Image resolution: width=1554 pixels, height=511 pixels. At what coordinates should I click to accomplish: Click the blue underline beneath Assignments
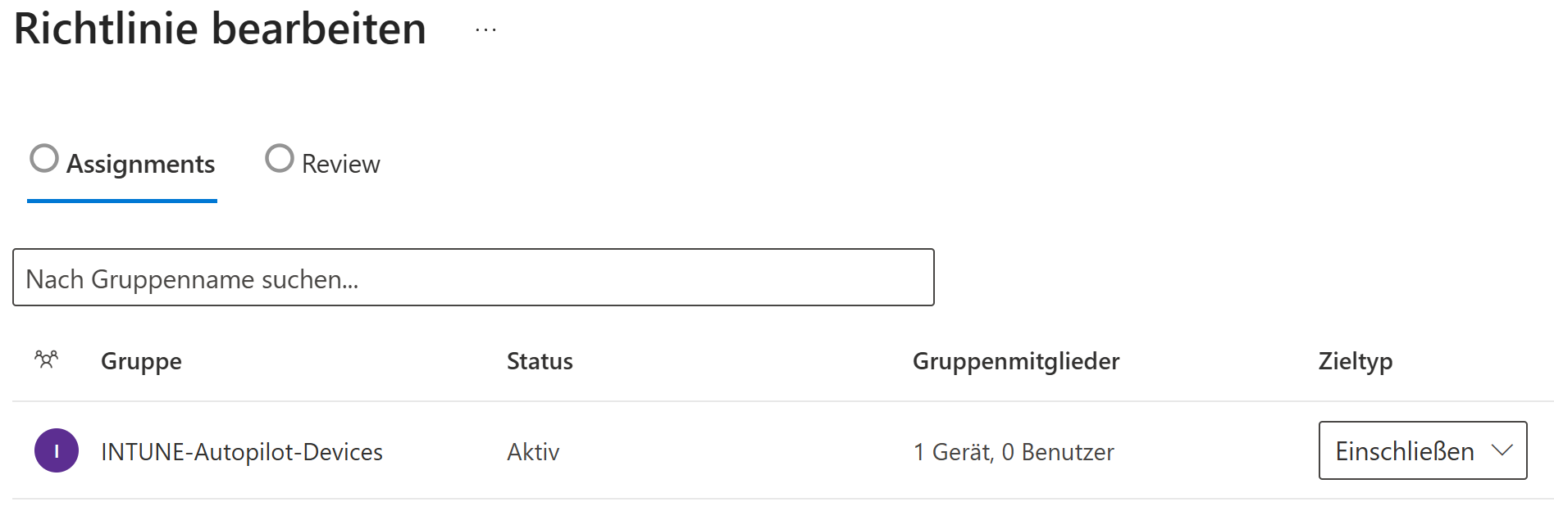pyautogui.click(x=122, y=201)
